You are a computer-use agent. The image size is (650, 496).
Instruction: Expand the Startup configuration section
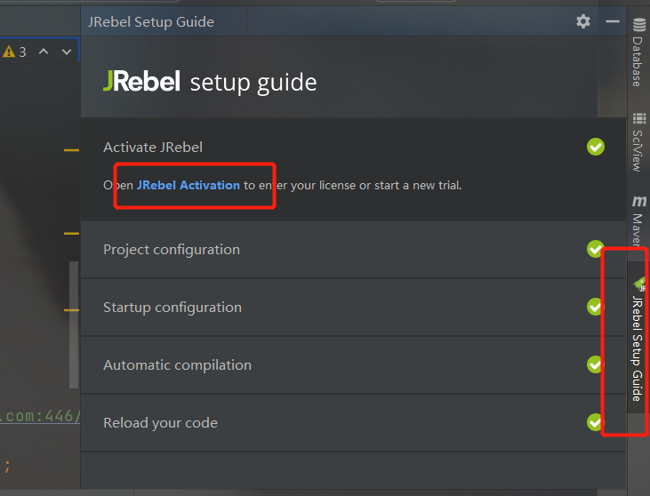click(353, 307)
